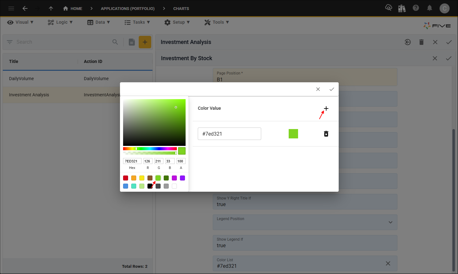Click into the Hex value input field
This screenshot has width=458, height=274.
132,161
